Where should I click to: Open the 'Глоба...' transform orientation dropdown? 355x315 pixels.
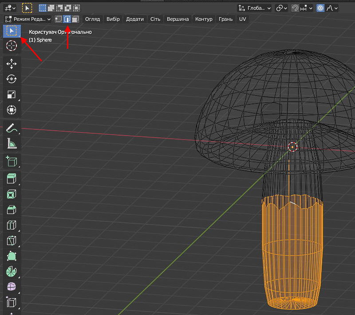[254, 8]
